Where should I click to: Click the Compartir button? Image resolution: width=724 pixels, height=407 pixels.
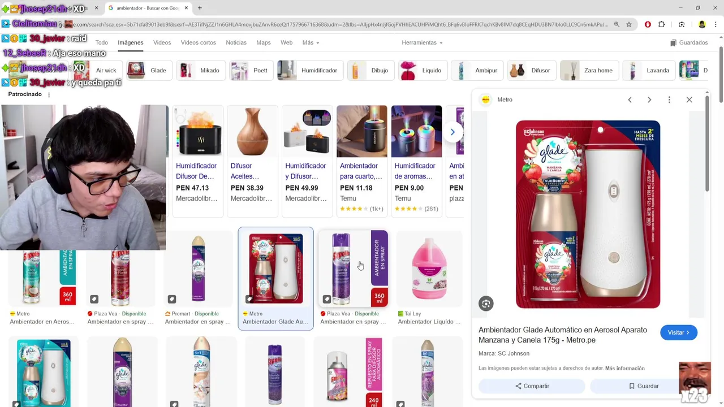tap(532, 386)
